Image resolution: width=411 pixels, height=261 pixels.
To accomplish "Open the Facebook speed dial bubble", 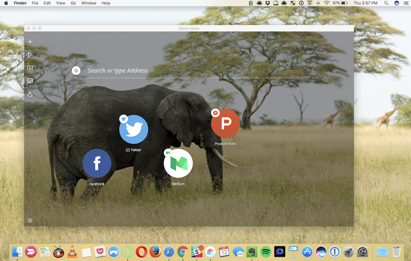I will tap(97, 163).
